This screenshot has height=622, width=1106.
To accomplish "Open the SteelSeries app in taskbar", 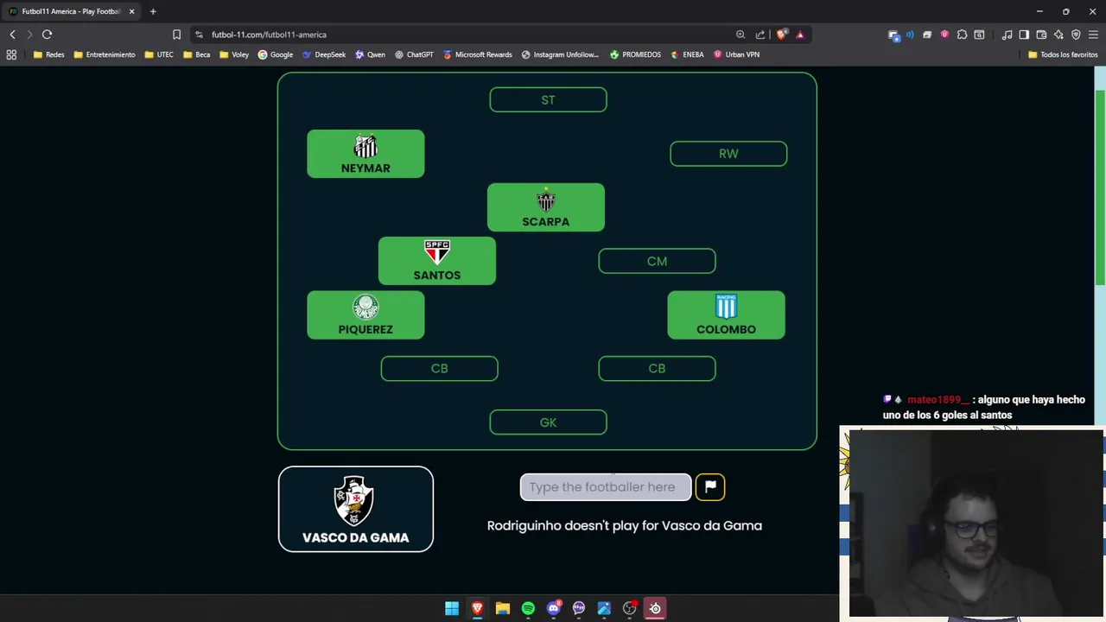I will tap(655, 609).
